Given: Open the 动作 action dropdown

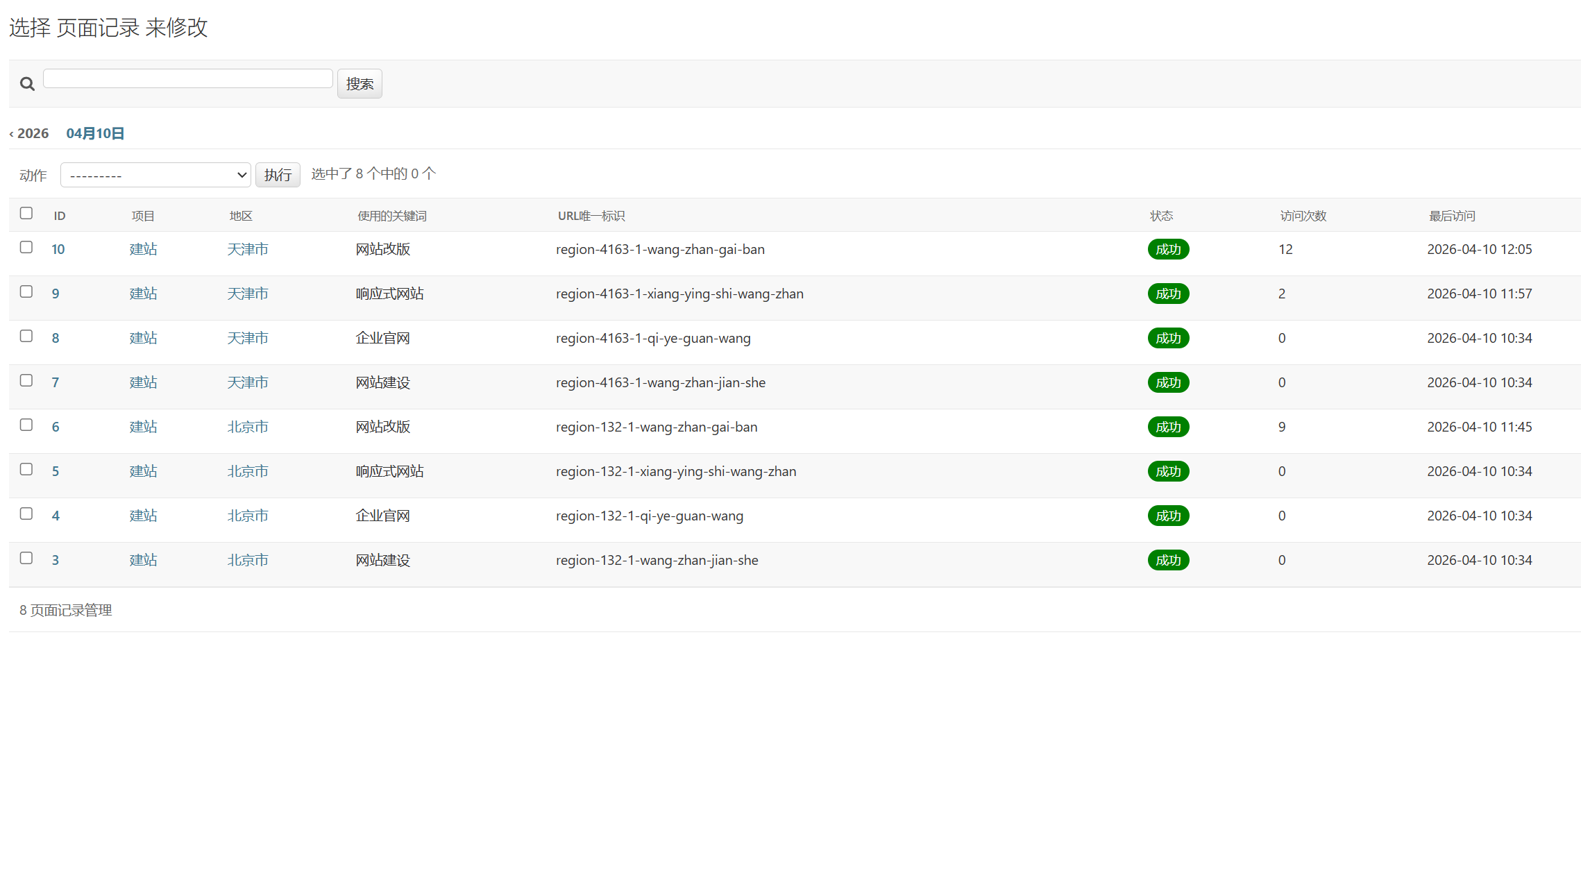Looking at the screenshot, I should (155, 175).
